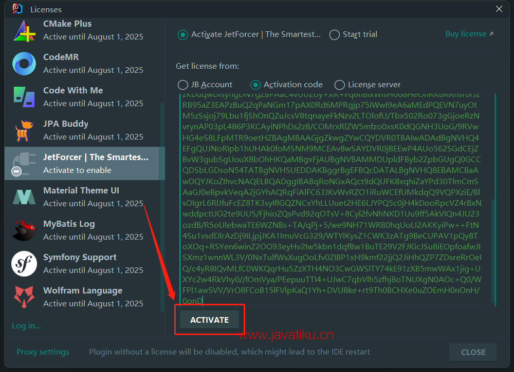This screenshot has width=514, height=372.
Task: Click the JPA Buddy dog icon
Action: 24,130
